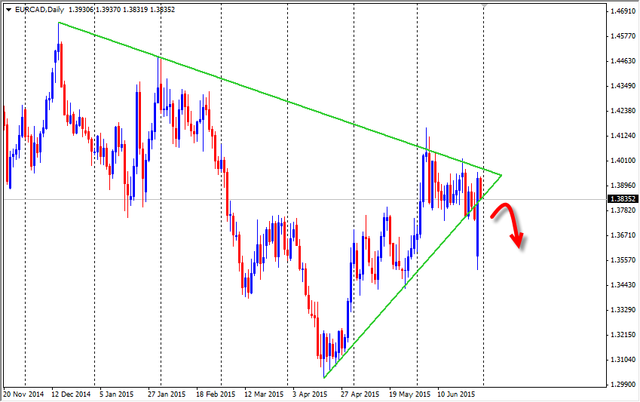Click the 1.46910 price axis label
Screen dimensions: 640x402
(623, 11)
